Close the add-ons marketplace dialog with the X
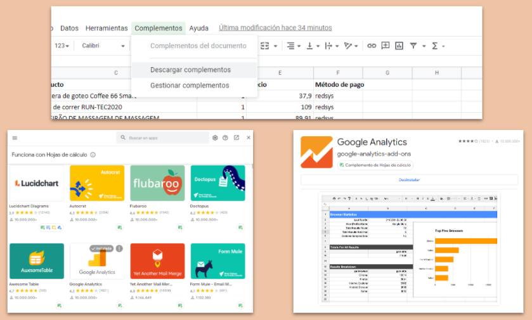 (249, 138)
